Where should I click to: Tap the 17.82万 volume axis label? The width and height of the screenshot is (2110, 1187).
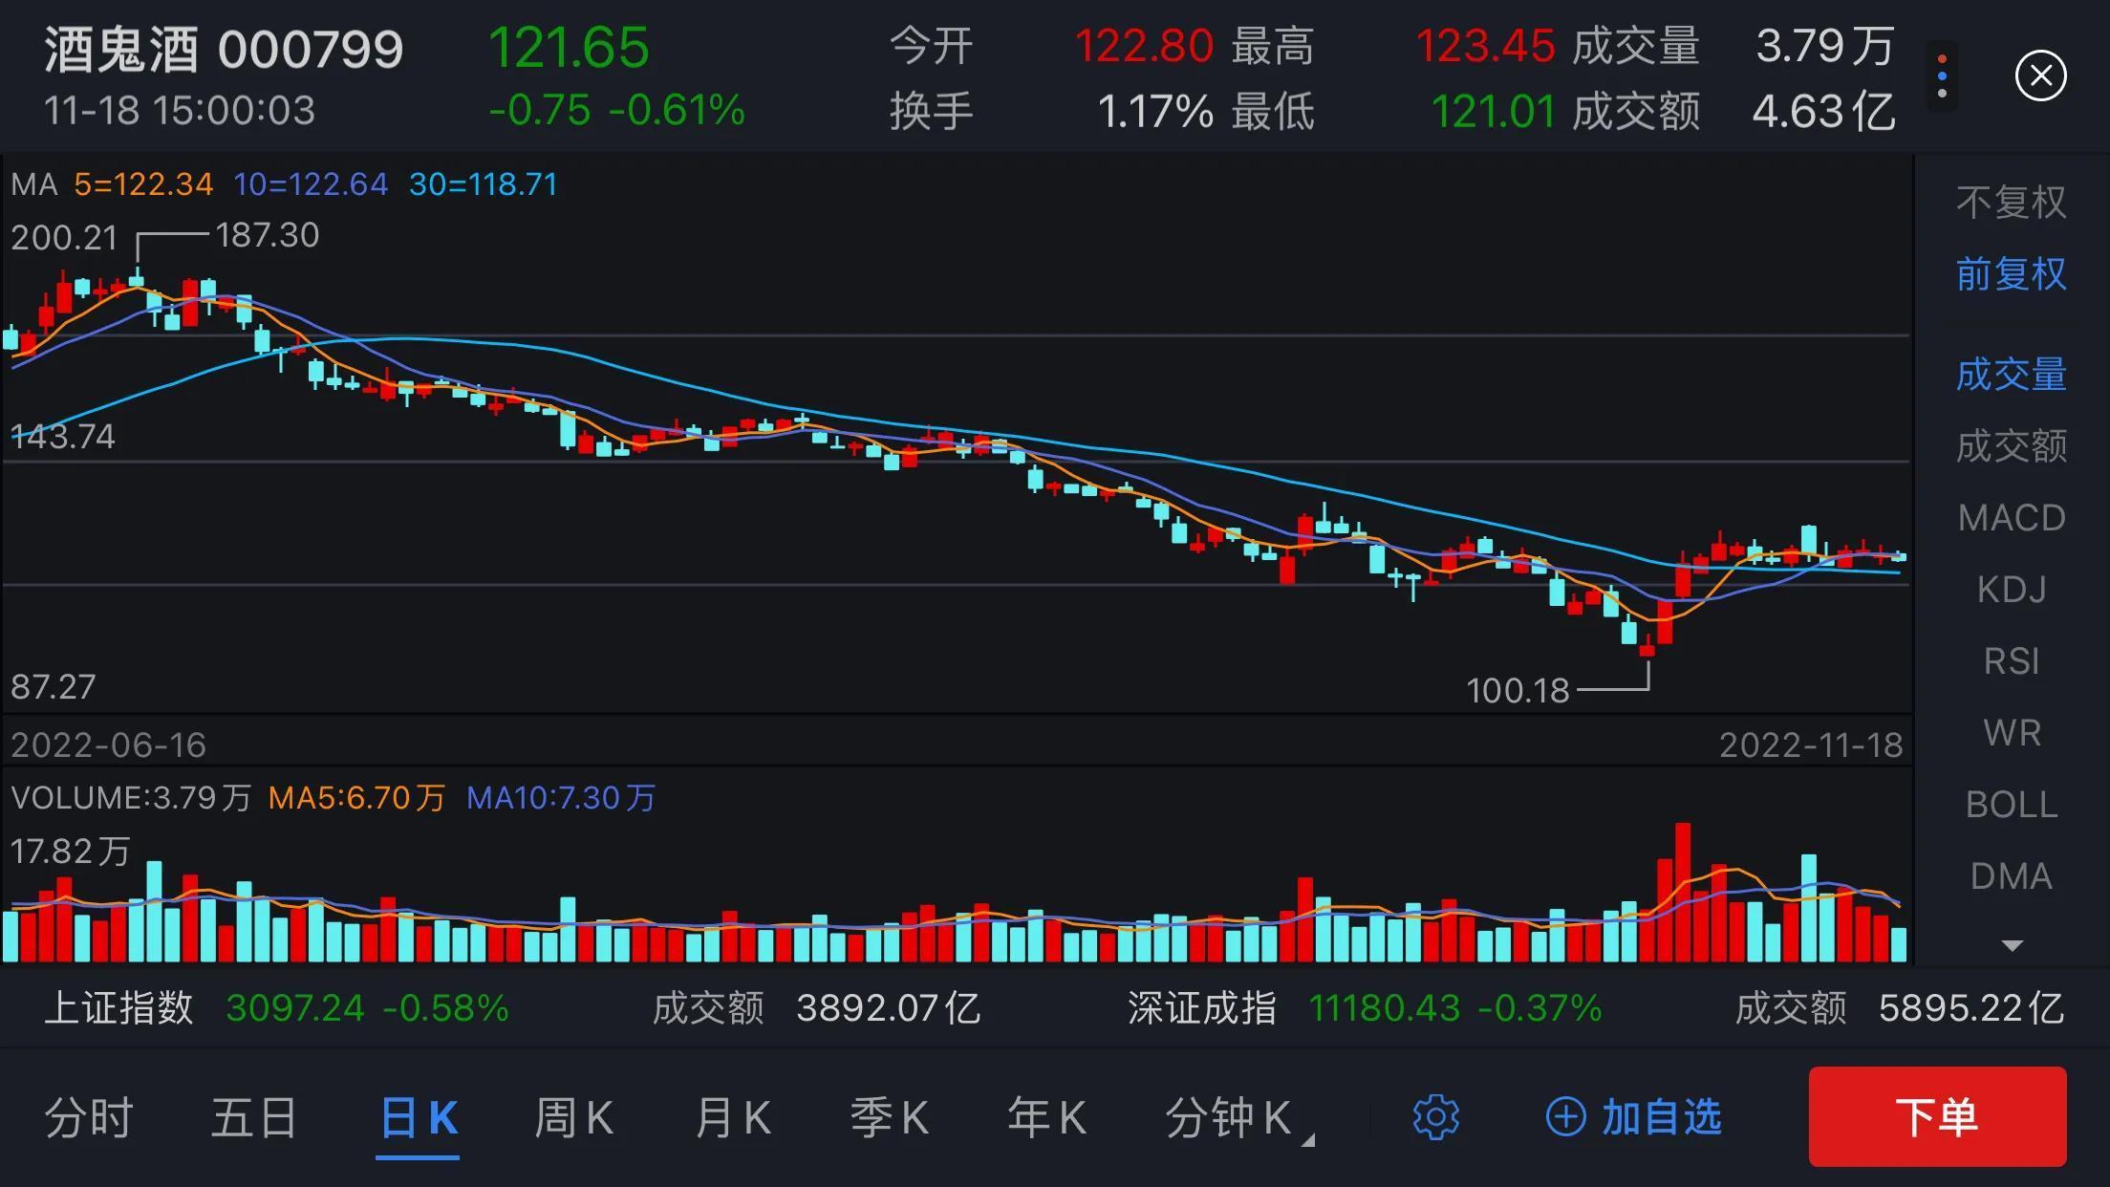70,851
